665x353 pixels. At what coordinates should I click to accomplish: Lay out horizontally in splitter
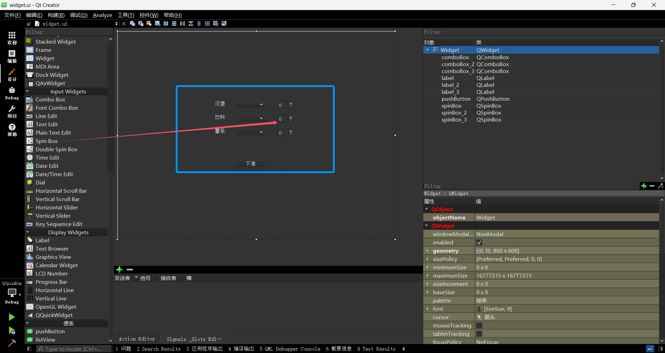[183, 24]
